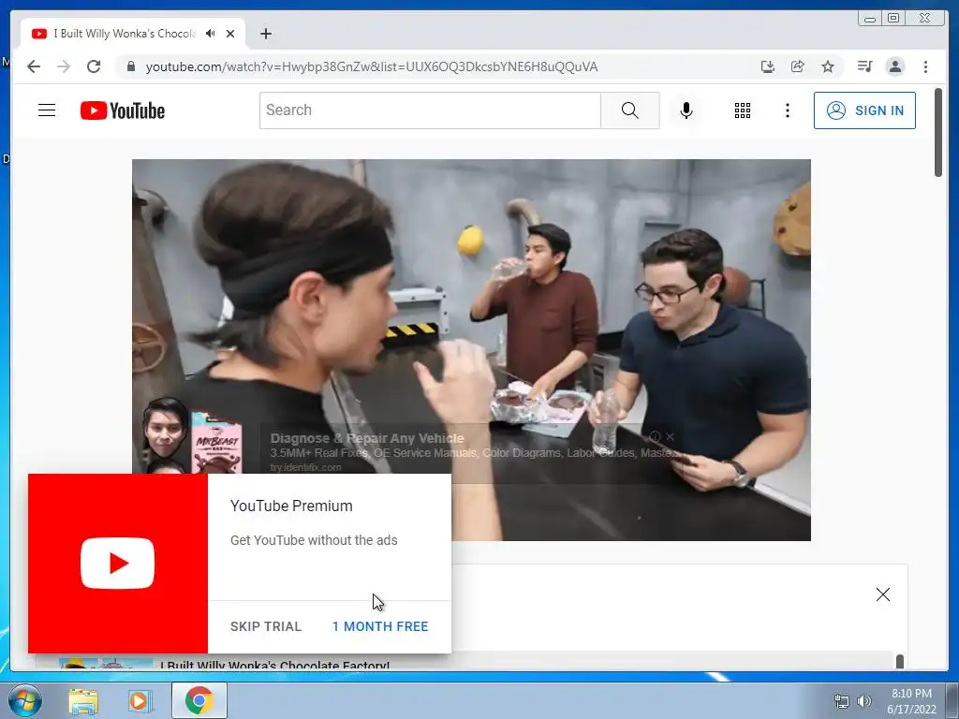Launch Windows Media Player from taskbar
The width and height of the screenshot is (959, 719).
click(139, 700)
